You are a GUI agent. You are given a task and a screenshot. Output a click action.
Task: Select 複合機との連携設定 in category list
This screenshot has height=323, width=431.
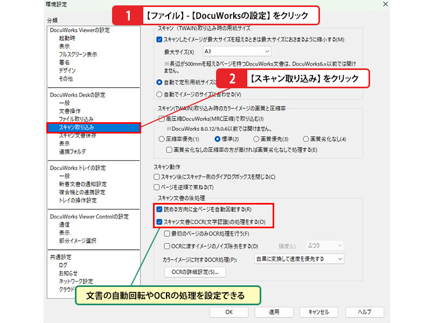pos(82,192)
